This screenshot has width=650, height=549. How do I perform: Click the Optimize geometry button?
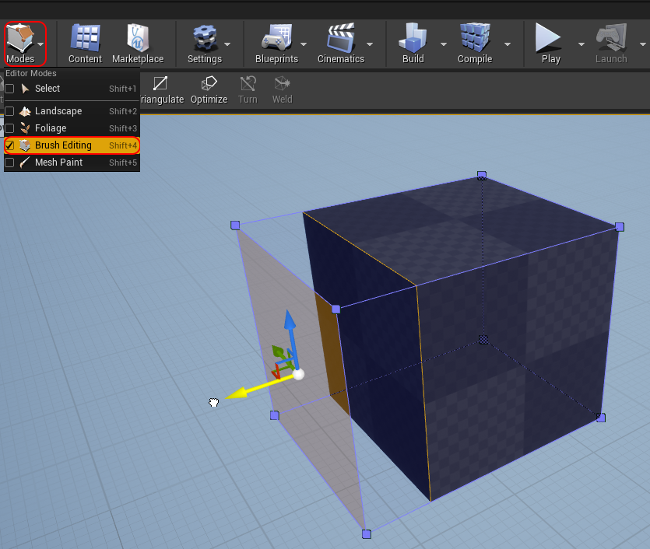pos(209,89)
